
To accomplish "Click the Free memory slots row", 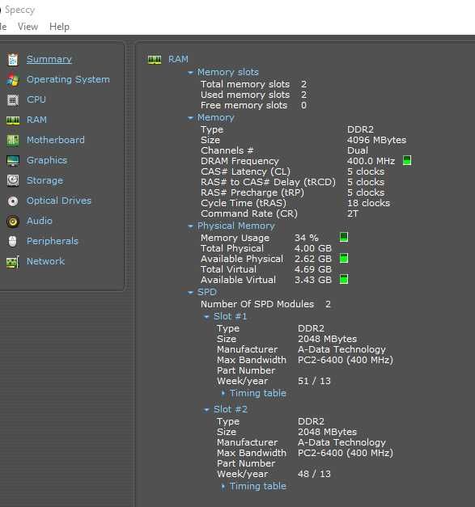I will tap(253, 105).
